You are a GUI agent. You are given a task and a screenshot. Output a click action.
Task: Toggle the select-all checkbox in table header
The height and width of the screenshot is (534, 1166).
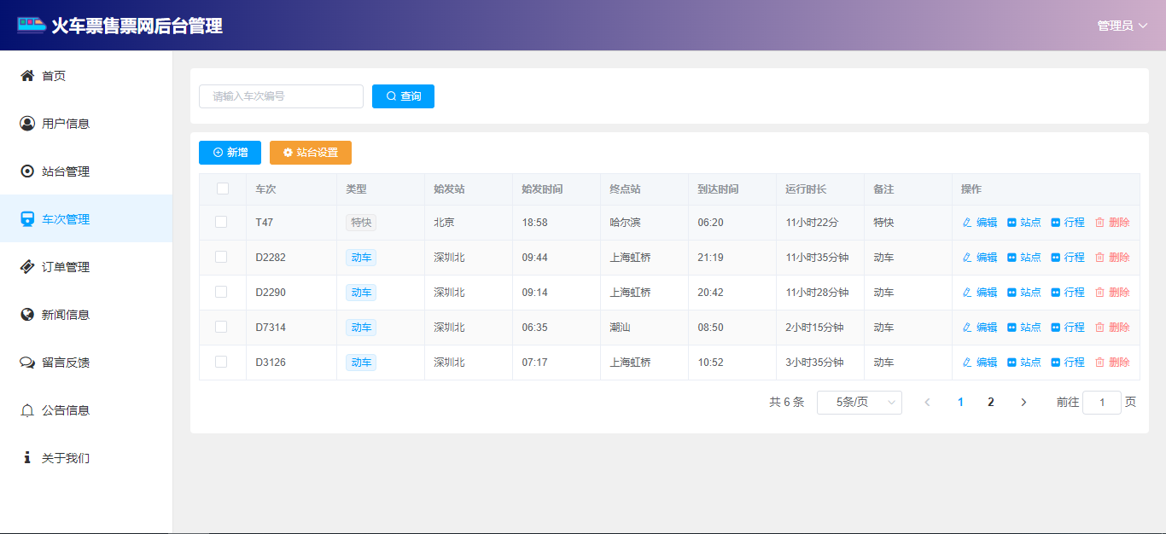coord(223,189)
